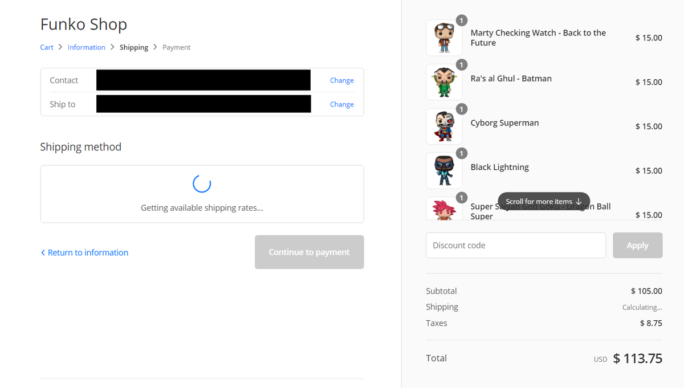Click the price of Cyborg Superman
The width and height of the screenshot is (684, 388).
(x=649, y=126)
